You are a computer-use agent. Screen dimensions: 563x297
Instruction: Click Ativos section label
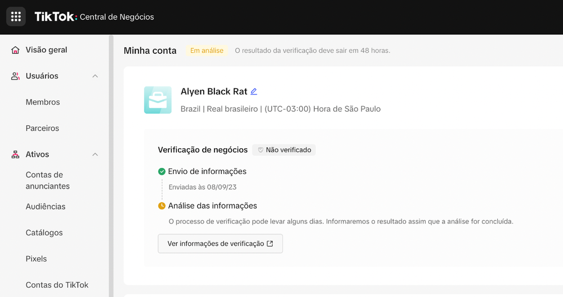tap(37, 154)
